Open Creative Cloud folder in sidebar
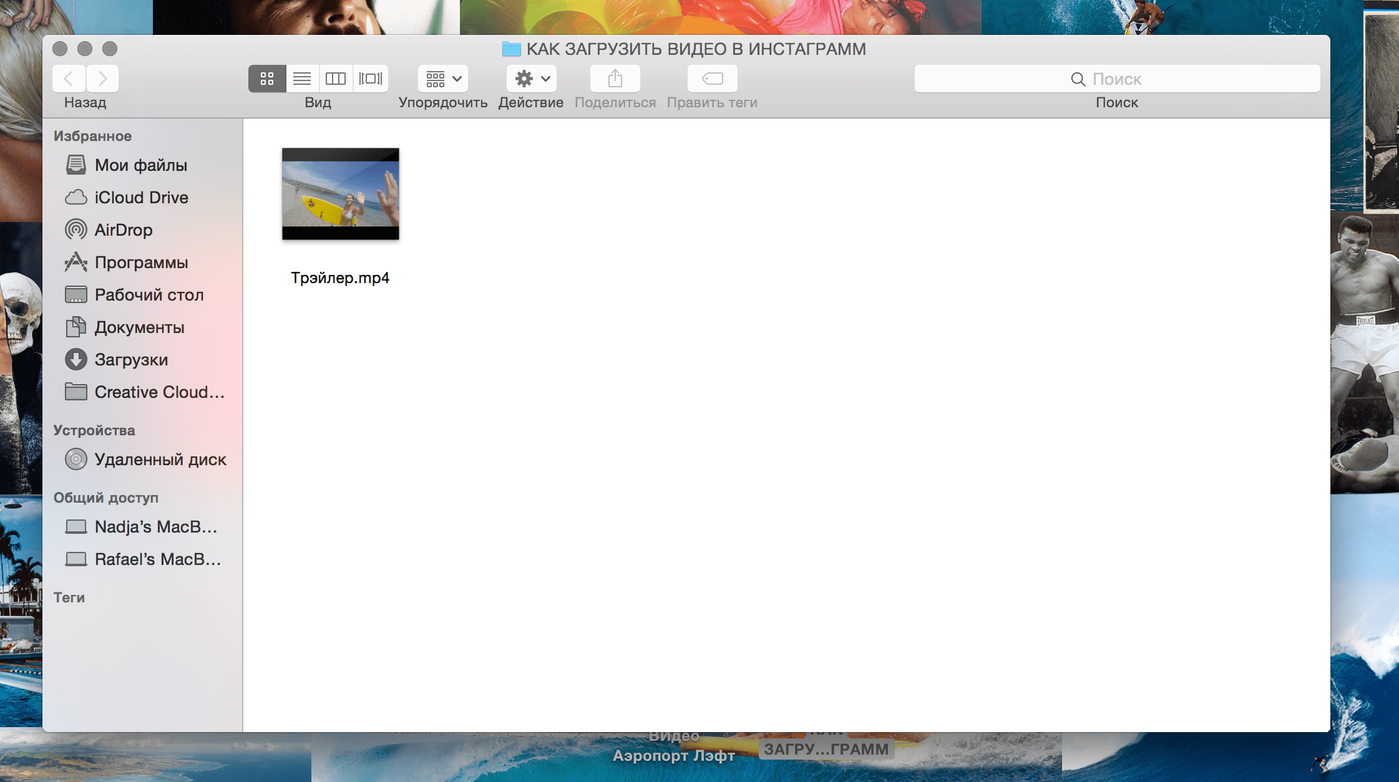1399x782 pixels. (142, 392)
